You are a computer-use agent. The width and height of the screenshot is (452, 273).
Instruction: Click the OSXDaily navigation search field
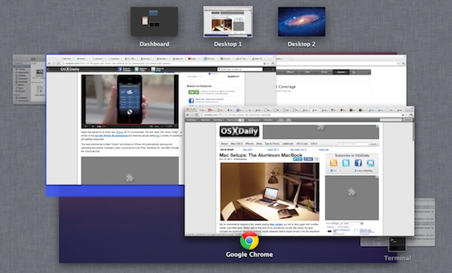click(x=353, y=143)
